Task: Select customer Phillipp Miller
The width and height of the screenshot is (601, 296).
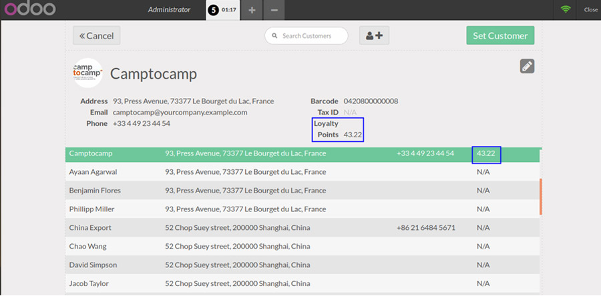Action: pos(303,209)
